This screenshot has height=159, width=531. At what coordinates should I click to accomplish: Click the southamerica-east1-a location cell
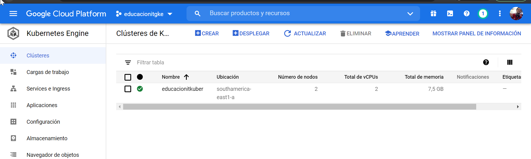pyautogui.click(x=234, y=93)
